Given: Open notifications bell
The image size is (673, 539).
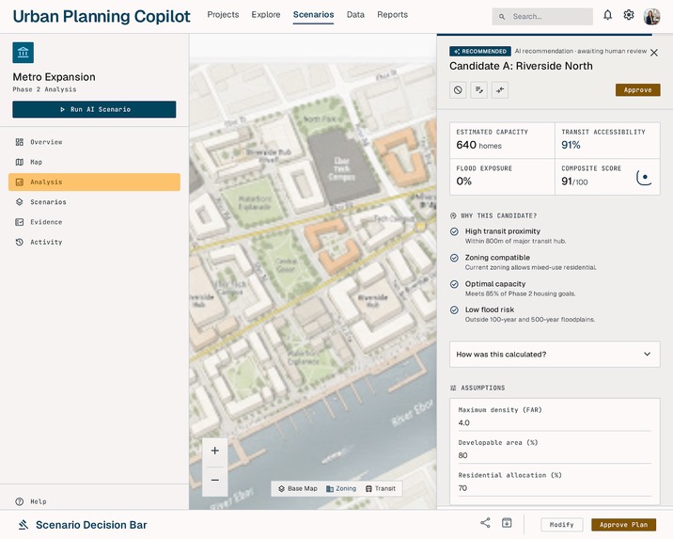Looking at the screenshot, I should [x=607, y=15].
